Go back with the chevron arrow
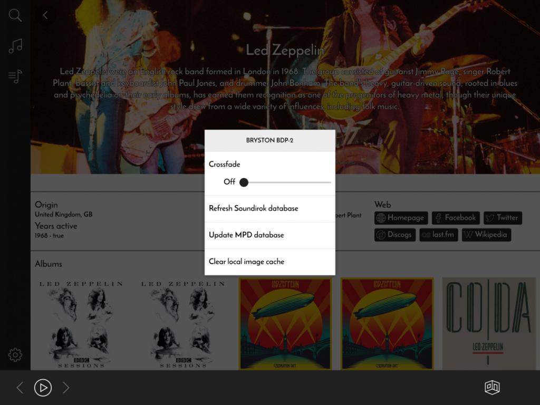The width and height of the screenshot is (540, 405). (x=45, y=15)
